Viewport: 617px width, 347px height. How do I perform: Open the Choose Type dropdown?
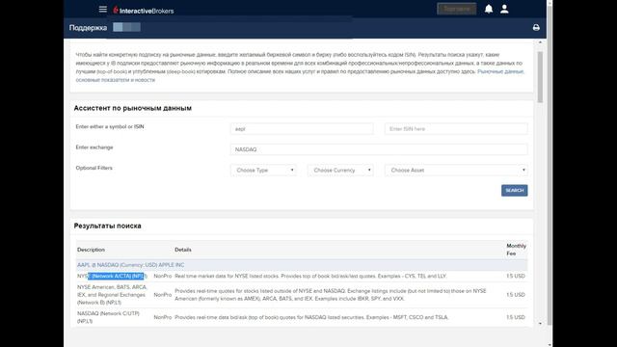click(x=263, y=170)
